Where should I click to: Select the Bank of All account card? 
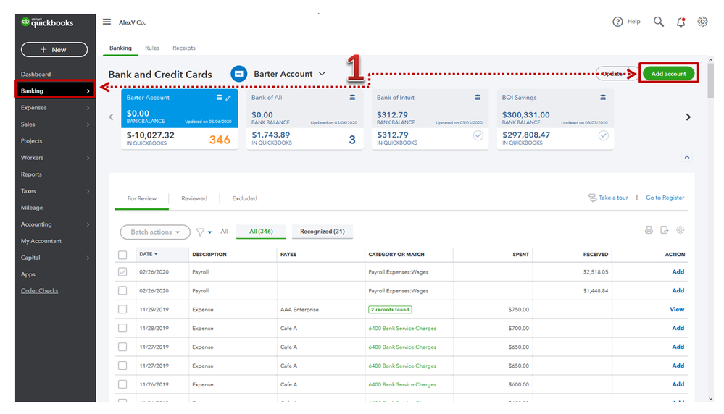(304, 119)
